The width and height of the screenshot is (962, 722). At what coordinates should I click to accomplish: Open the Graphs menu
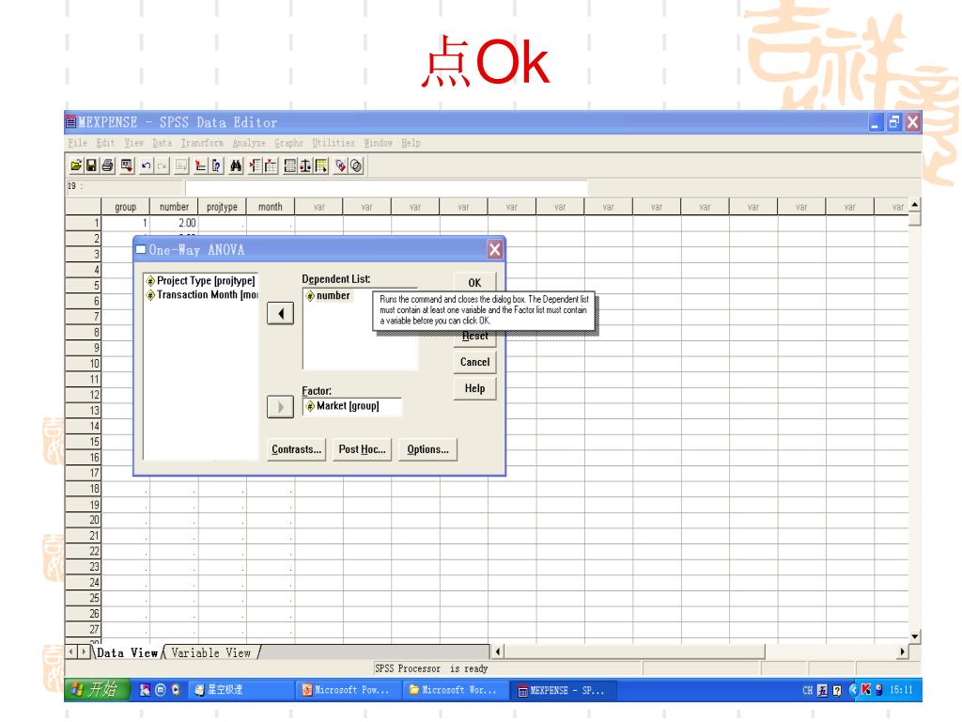pyautogui.click(x=289, y=143)
